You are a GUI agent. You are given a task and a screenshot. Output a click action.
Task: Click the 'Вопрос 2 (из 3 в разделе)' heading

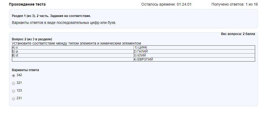tap(32, 39)
